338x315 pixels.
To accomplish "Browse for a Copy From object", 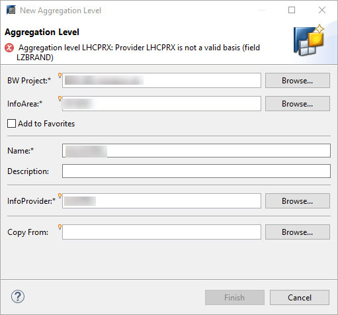I will (x=298, y=232).
